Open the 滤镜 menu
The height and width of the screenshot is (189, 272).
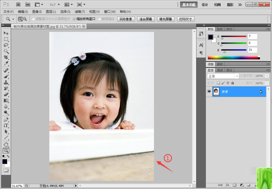(x=79, y=12)
